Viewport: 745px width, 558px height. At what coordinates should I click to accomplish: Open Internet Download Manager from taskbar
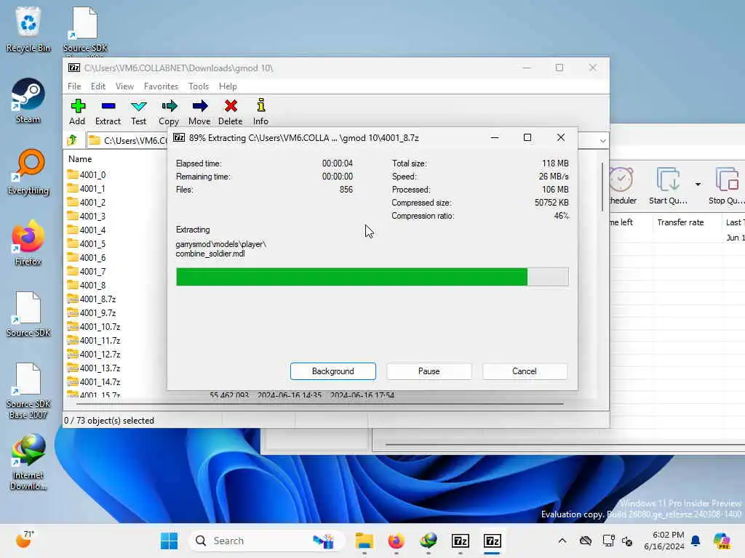click(x=429, y=541)
